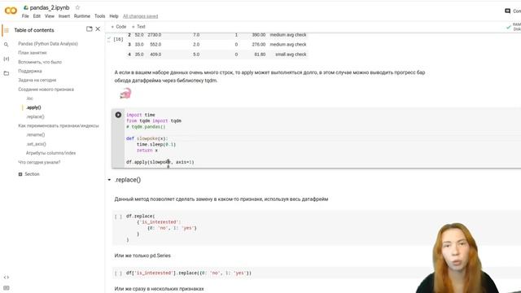Jump to .set_axis() in contents
Image resolution: width=521 pixels, height=293 pixels.
(x=36, y=144)
